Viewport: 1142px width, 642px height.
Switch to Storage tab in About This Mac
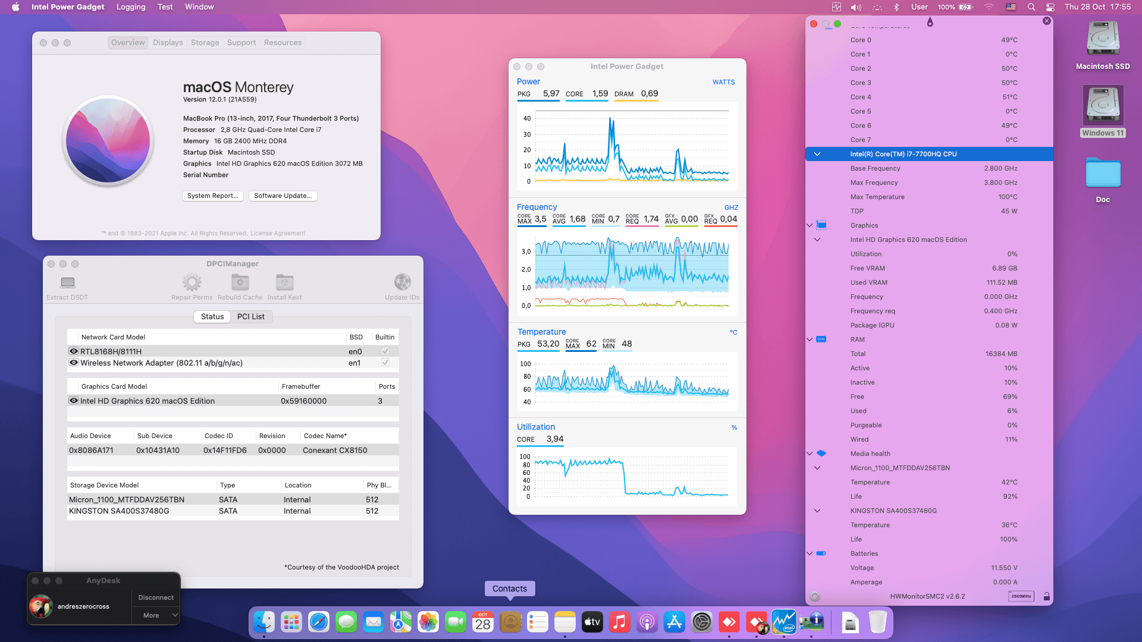coord(205,43)
